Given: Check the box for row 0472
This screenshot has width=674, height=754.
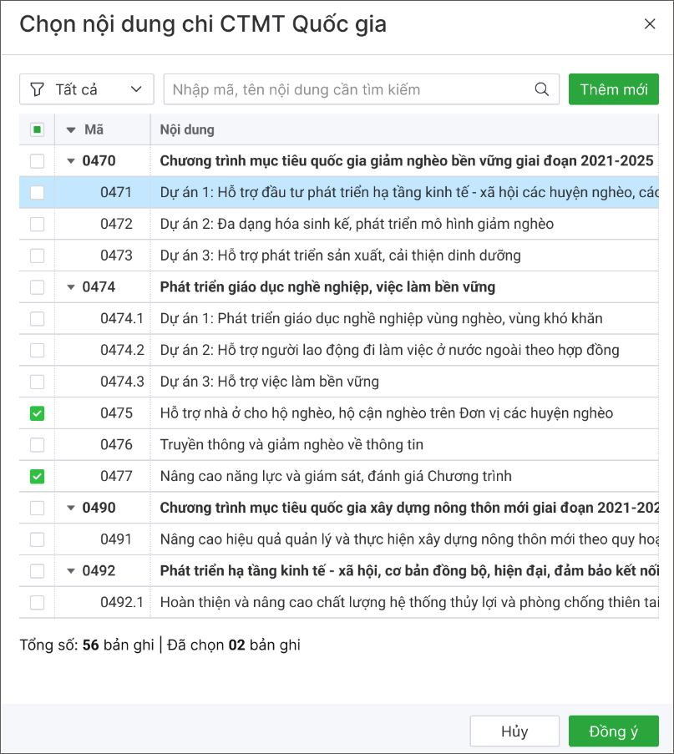Looking at the screenshot, I should tap(37, 224).
